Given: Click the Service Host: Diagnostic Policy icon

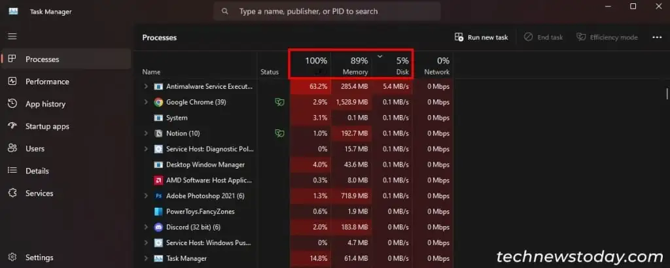Looking at the screenshot, I should coord(158,149).
